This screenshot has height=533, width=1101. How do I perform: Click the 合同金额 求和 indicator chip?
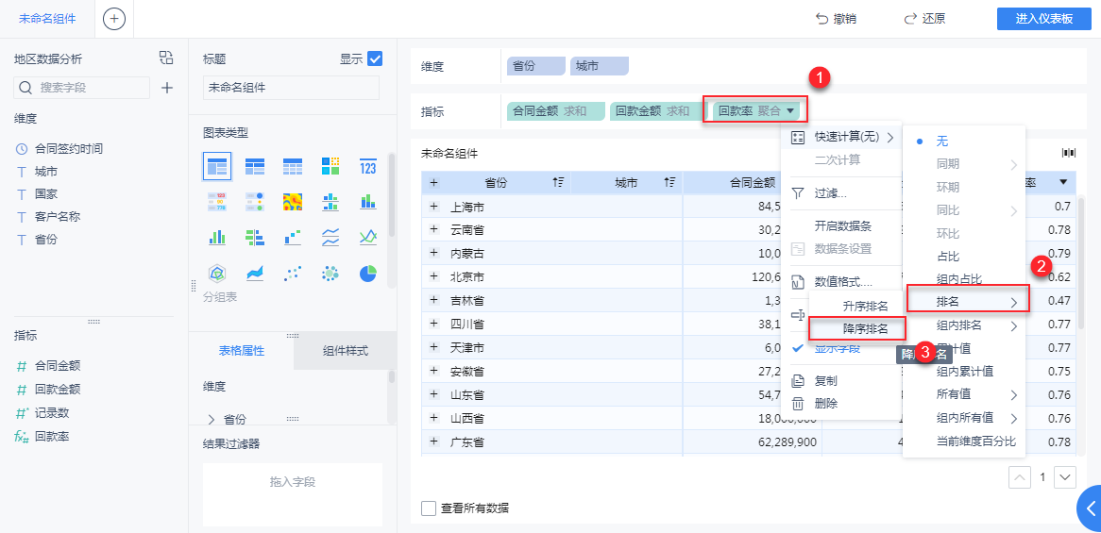[555, 110]
